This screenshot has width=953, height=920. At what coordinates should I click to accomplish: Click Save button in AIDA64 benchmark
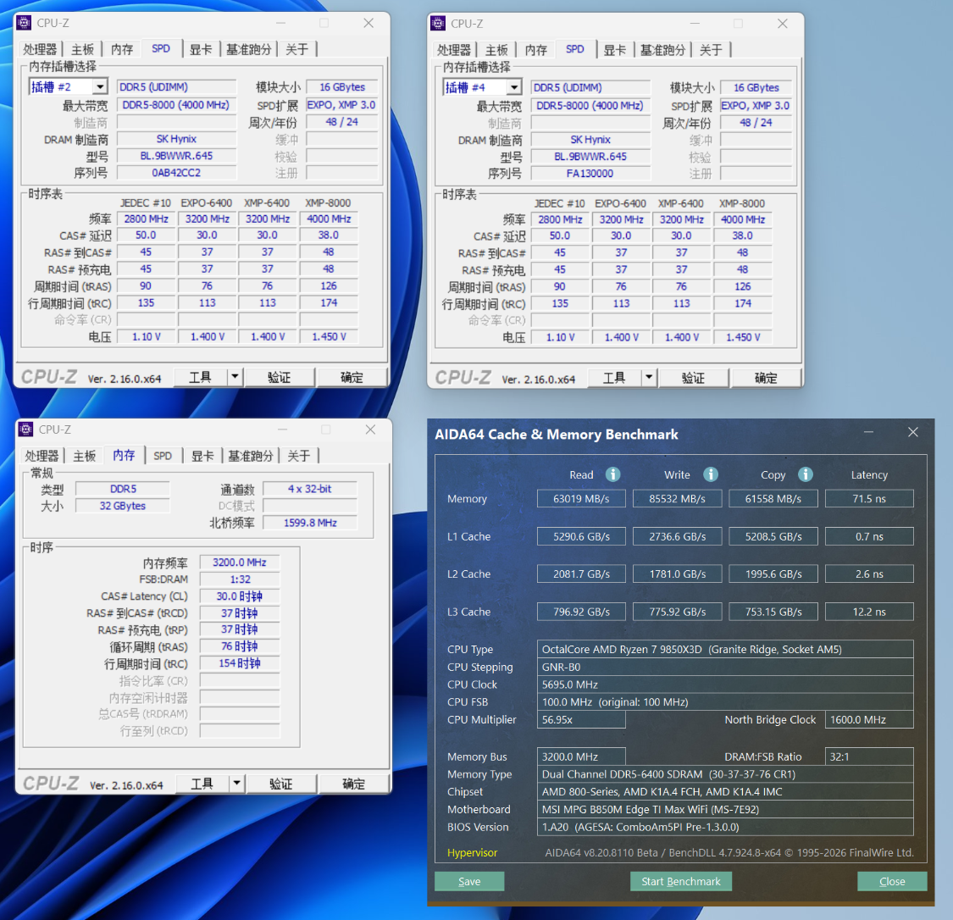469,881
